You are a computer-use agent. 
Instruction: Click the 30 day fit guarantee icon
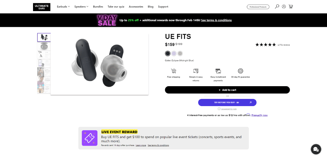pyautogui.click(x=240, y=71)
